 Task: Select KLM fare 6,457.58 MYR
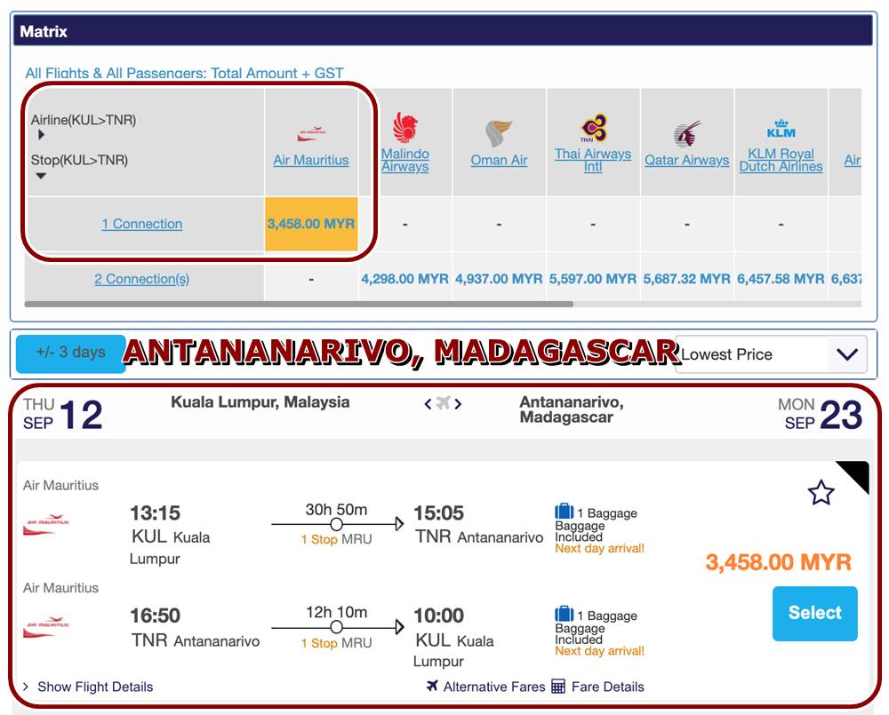[781, 279]
